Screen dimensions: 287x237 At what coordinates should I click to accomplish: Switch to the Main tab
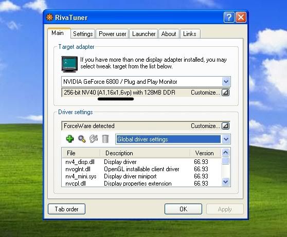click(x=59, y=33)
